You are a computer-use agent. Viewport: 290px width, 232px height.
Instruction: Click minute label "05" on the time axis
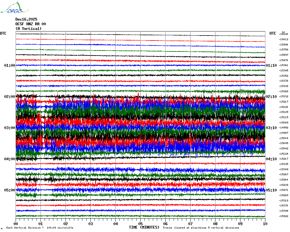(x=140, y=224)
